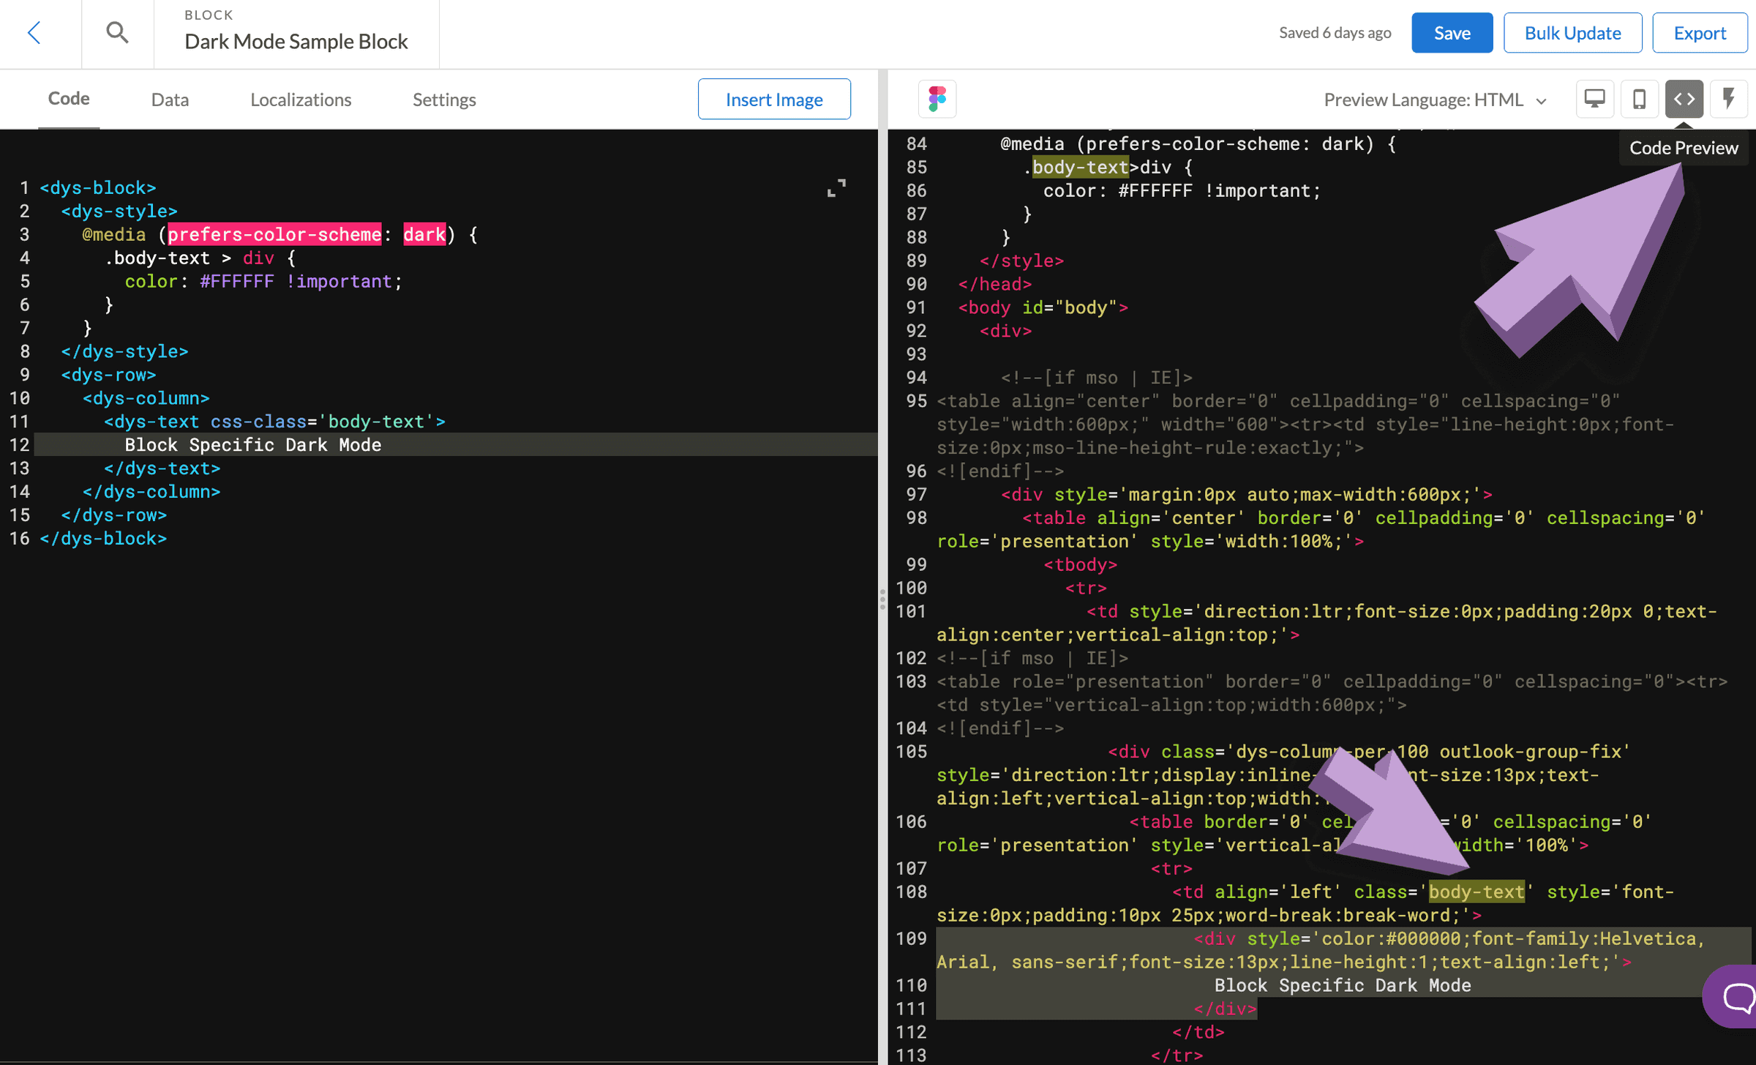The width and height of the screenshot is (1756, 1065).
Task: Expand the code editor to fullscreen
Action: (x=837, y=187)
